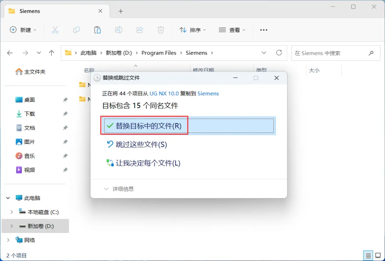Click the first folder icon in file list
The height and width of the screenshot is (261, 385).
[82, 85]
